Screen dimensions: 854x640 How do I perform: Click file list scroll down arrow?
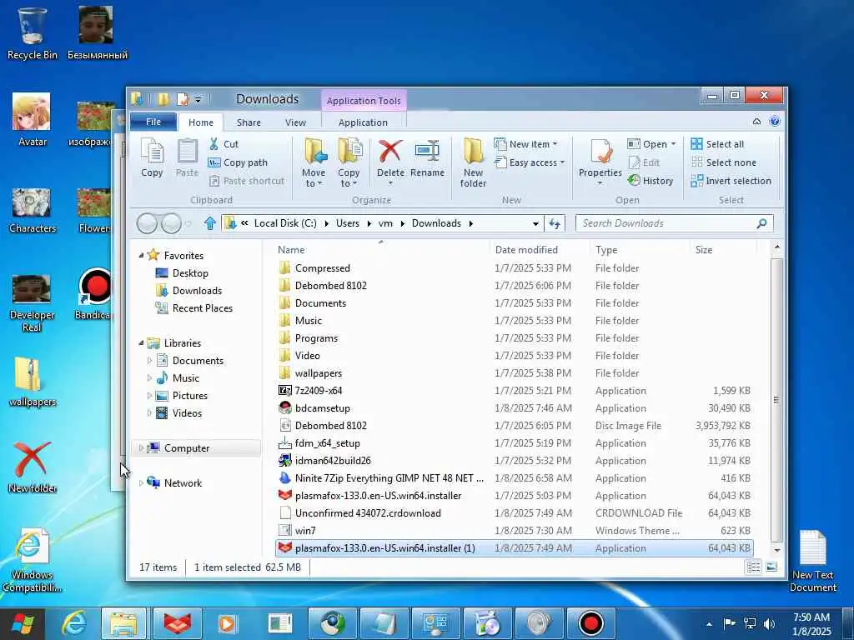776,550
